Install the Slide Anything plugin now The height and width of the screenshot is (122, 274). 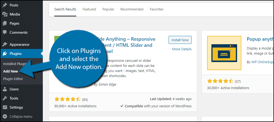pos(180,40)
